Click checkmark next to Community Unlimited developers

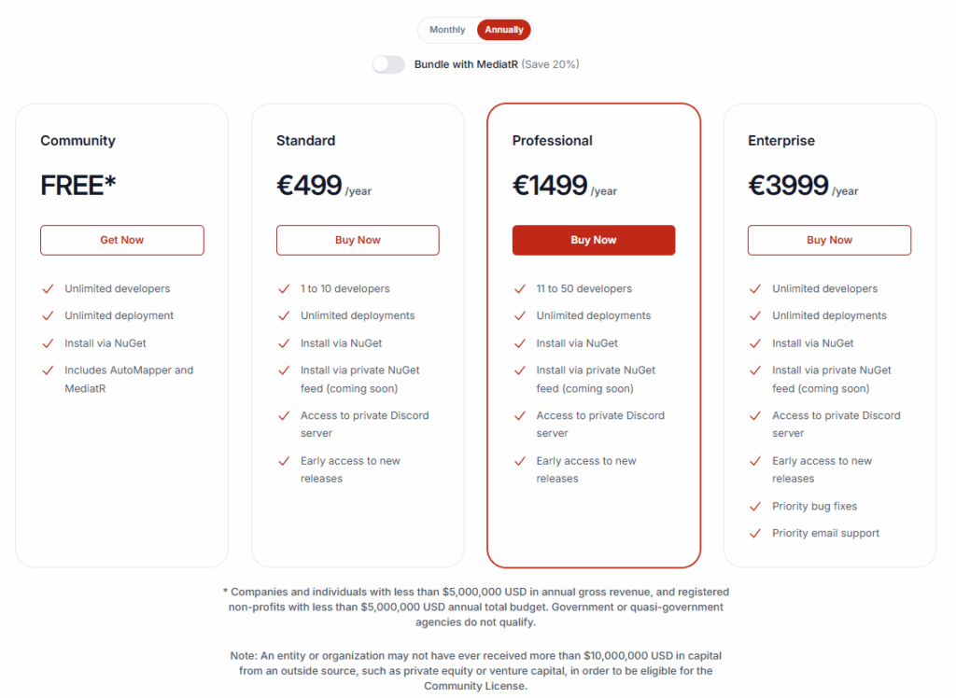point(49,289)
